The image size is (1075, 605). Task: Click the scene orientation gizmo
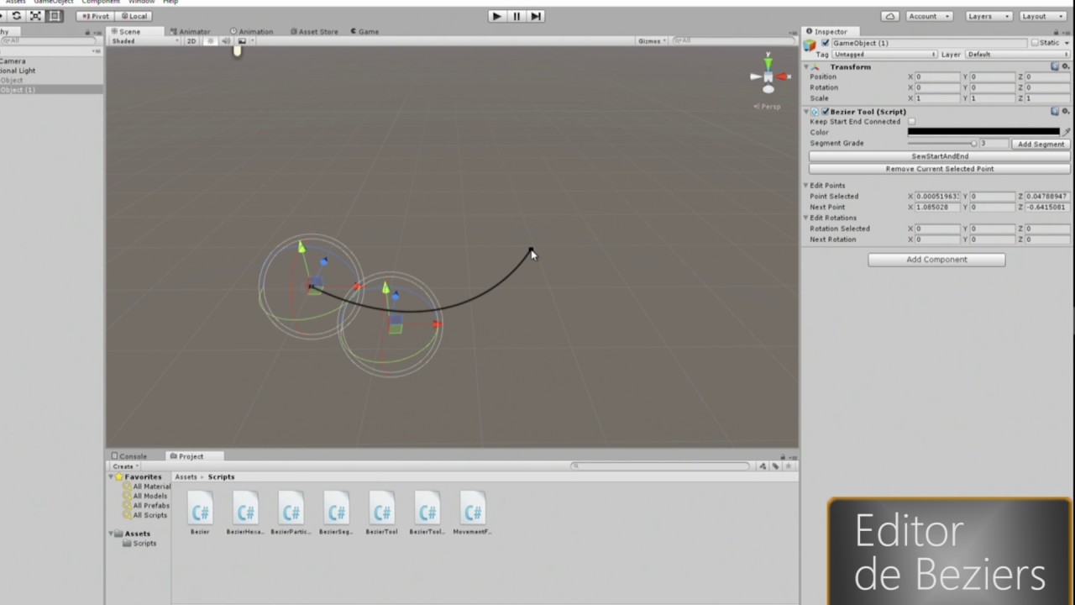coord(768,76)
